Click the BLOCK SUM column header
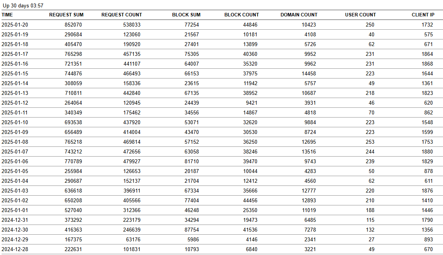Image resolution: width=443 pixels, height=255 pixels. click(186, 15)
